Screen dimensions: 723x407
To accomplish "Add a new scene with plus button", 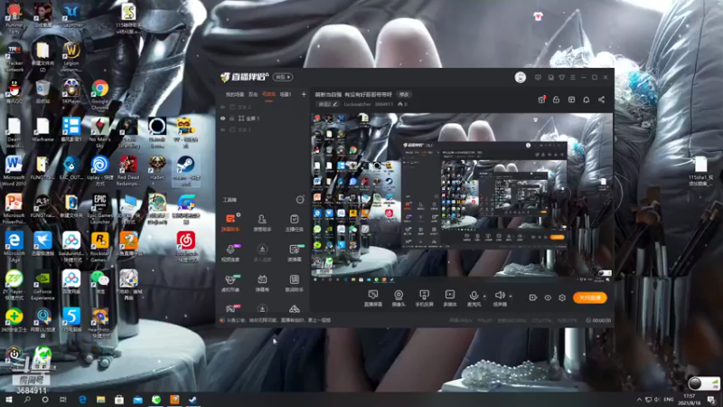I will pos(304,95).
